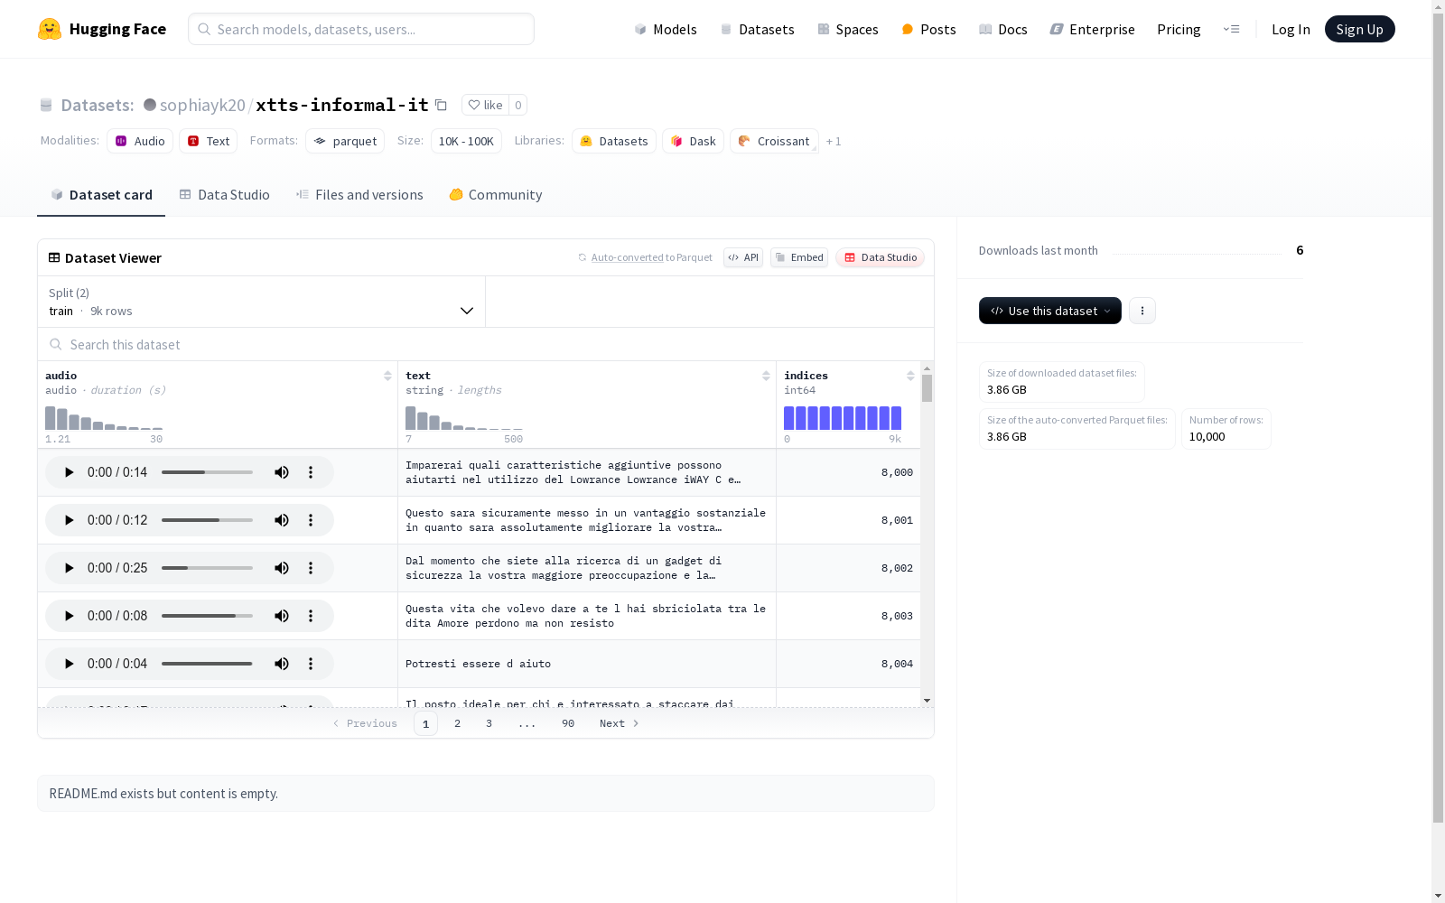Copy dataset name with the copy icon
1445x903 pixels.
(x=441, y=105)
